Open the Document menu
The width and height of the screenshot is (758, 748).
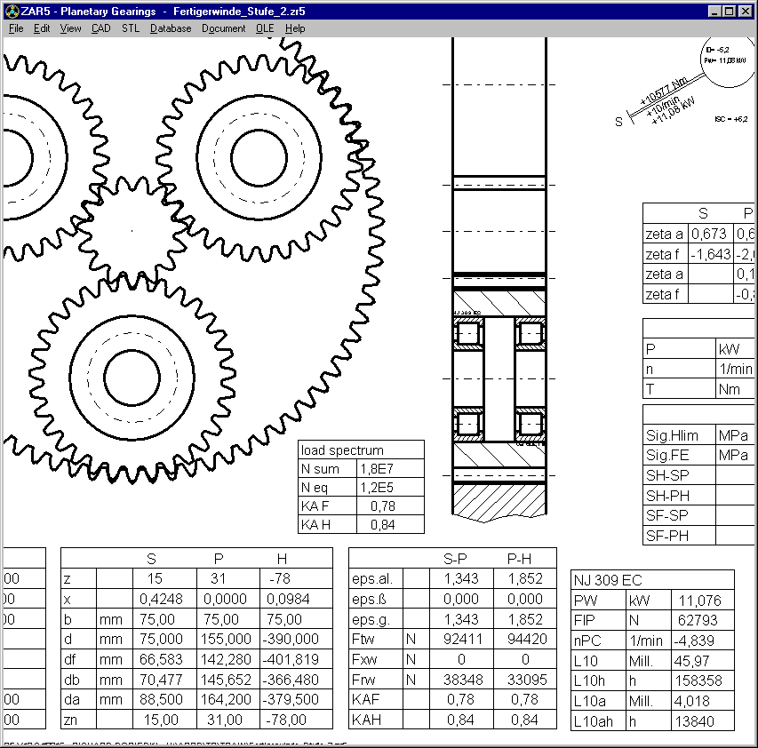click(223, 28)
